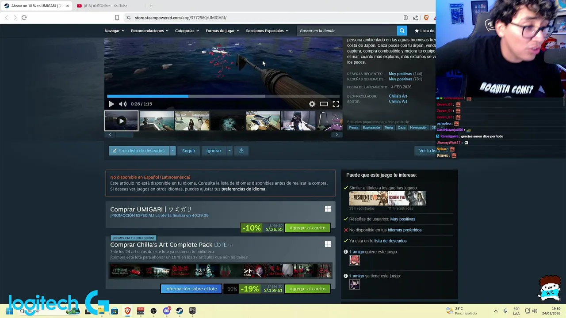Image resolution: width=566 pixels, height=318 pixels.
Task: Open Epic Games Launcher from taskbar
Action: [192, 311]
